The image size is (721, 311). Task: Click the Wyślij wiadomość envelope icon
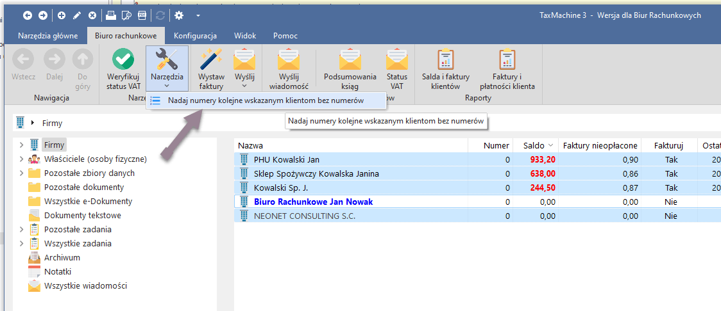289,60
